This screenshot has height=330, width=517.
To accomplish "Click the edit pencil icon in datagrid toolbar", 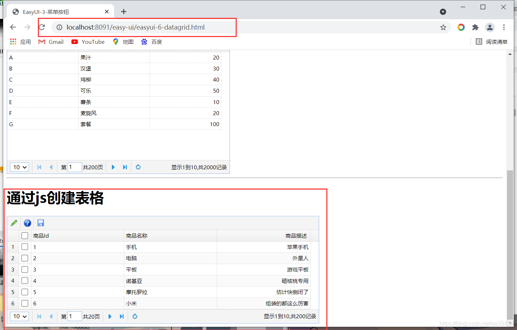I will click(14, 223).
